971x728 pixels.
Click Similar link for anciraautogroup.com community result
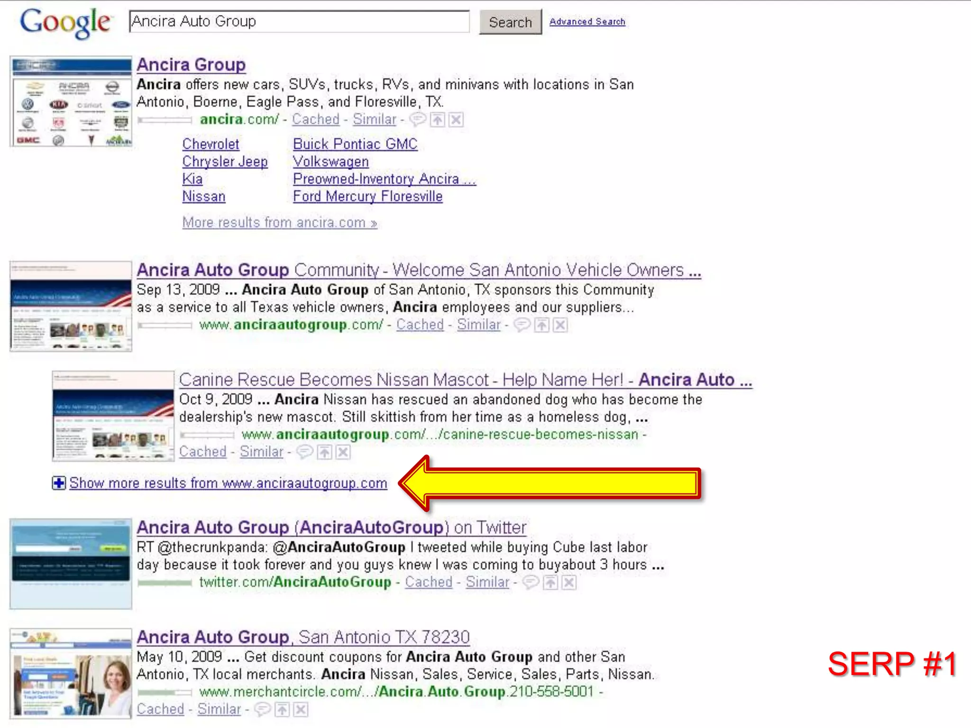478,325
